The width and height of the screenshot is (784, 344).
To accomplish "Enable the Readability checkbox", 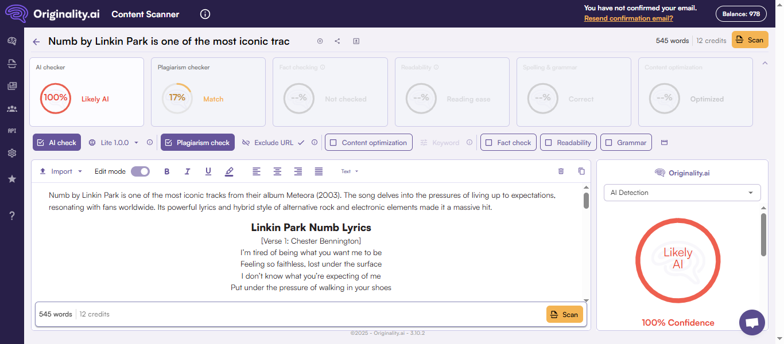I will [x=568, y=143].
